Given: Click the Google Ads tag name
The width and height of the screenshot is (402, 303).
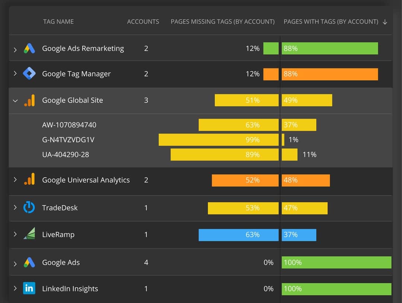Looking at the screenshot, I should (x=61, y=262).
